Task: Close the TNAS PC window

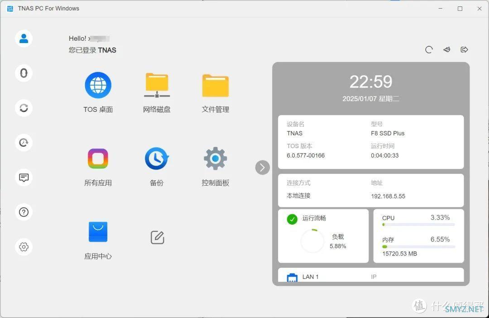Action: tap(479, 9)
